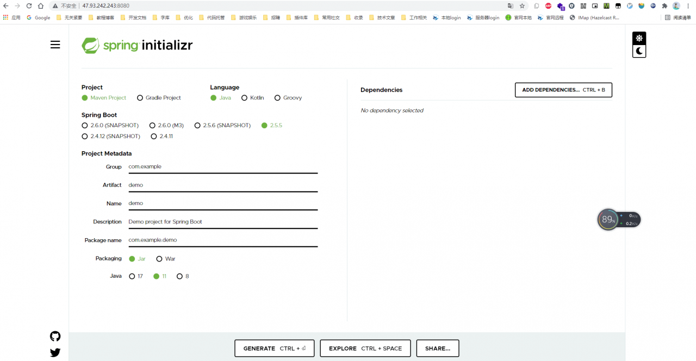
Task: Bookmark this page with the star icon
Action: click(522, 6)
